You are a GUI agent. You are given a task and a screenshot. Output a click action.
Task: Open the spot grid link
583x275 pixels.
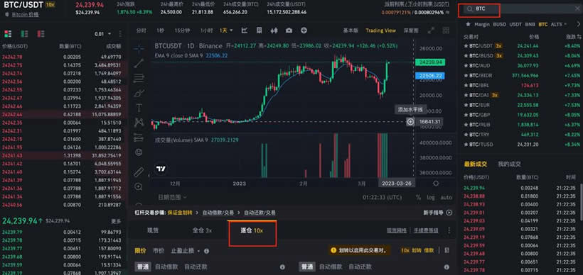397,230
